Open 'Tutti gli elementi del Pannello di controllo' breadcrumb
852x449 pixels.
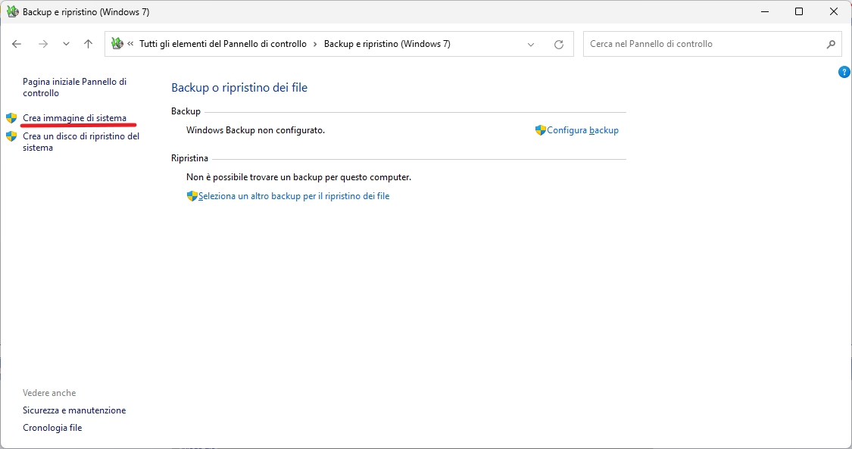point(223,44)
